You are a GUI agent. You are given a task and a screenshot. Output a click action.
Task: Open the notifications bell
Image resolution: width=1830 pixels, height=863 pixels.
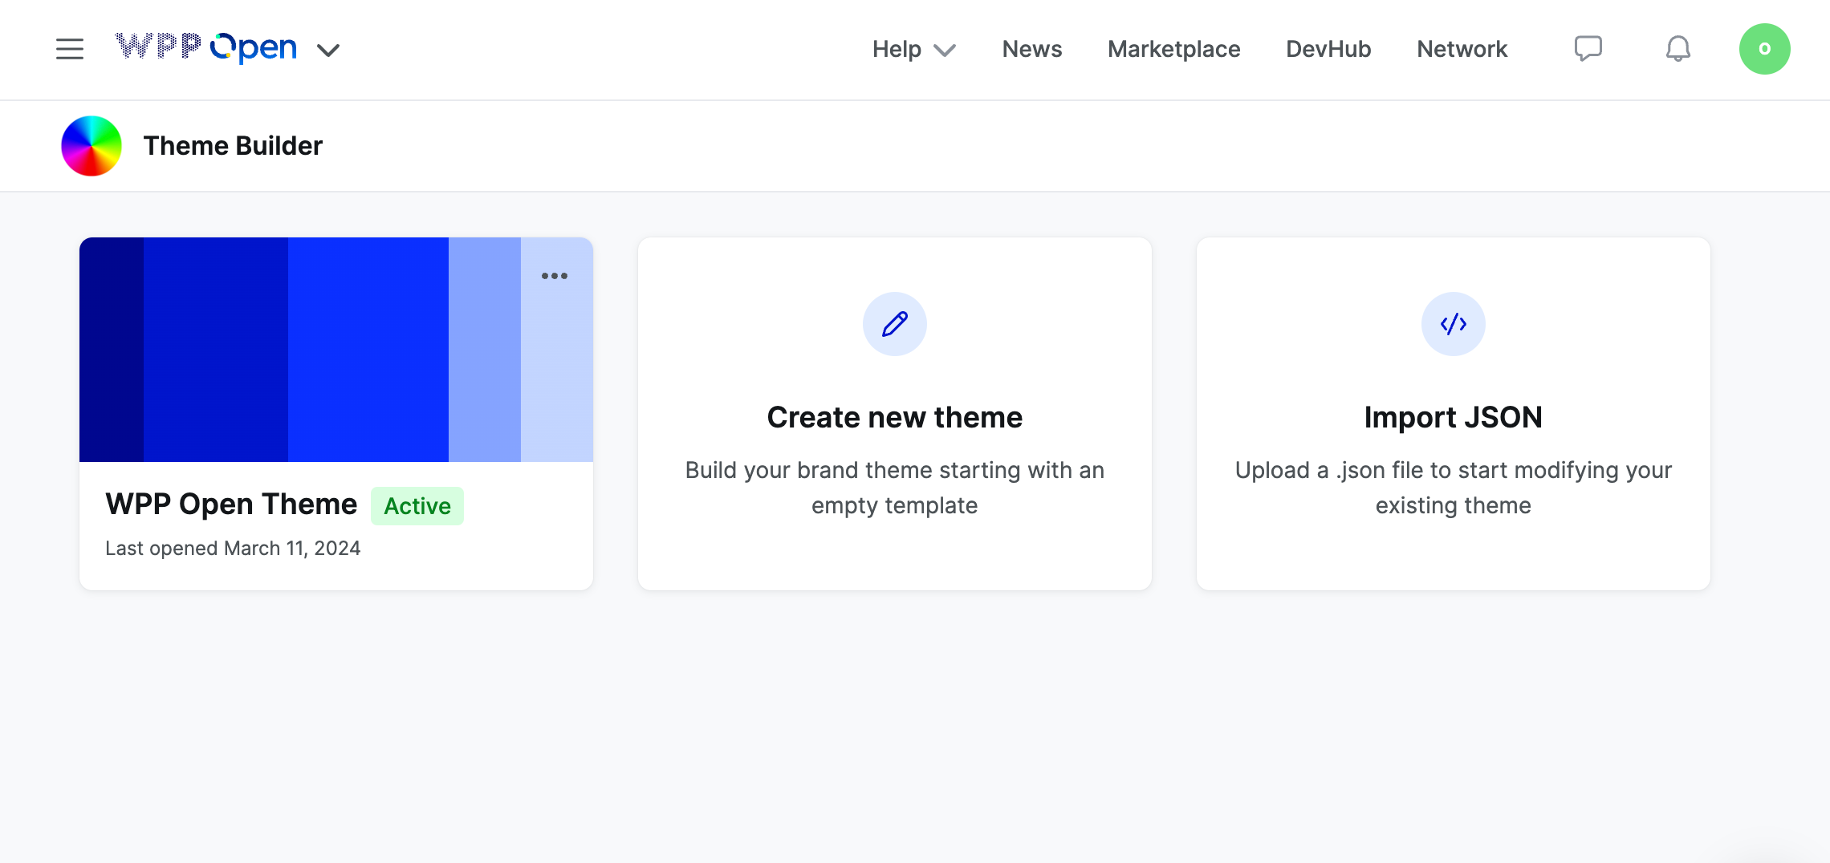click(x=1677, y=48)
